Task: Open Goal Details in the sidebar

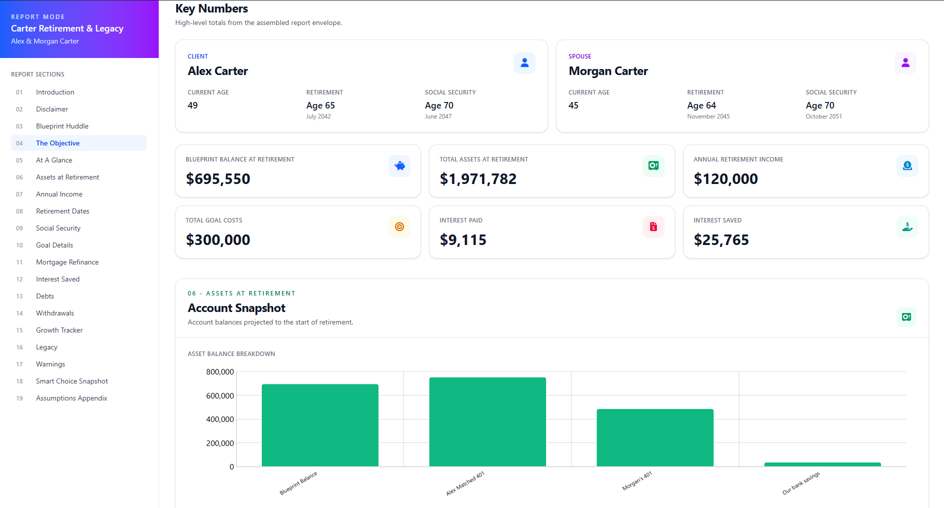Action: coord(79,245)
